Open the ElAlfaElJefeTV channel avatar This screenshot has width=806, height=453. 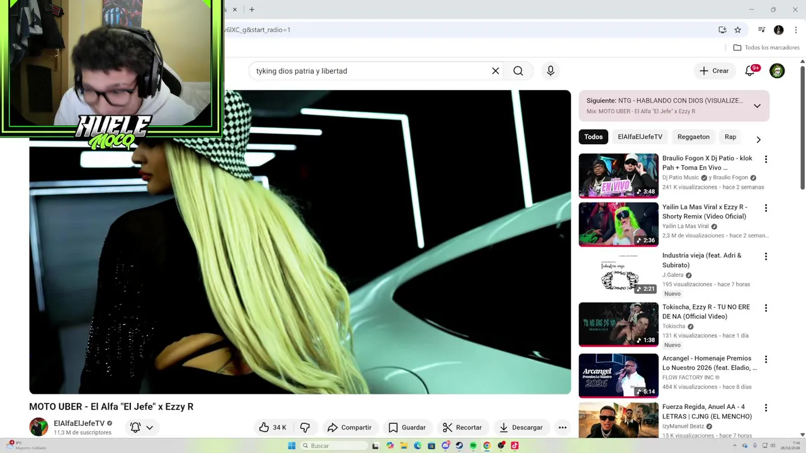click(x=38, y=427)
